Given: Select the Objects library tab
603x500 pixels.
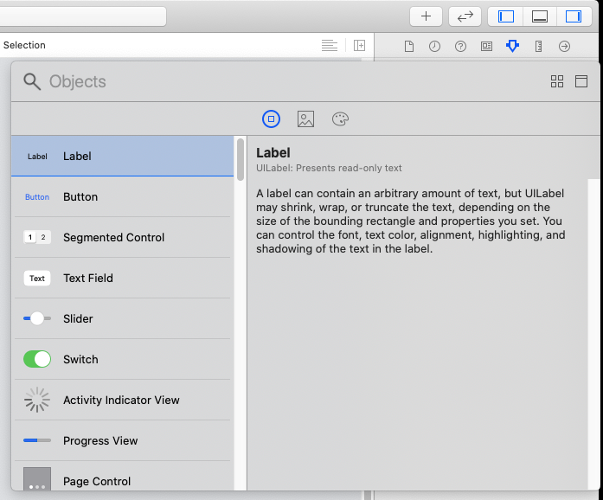Looking at the screenshot, I should click(x=271, y=119).
